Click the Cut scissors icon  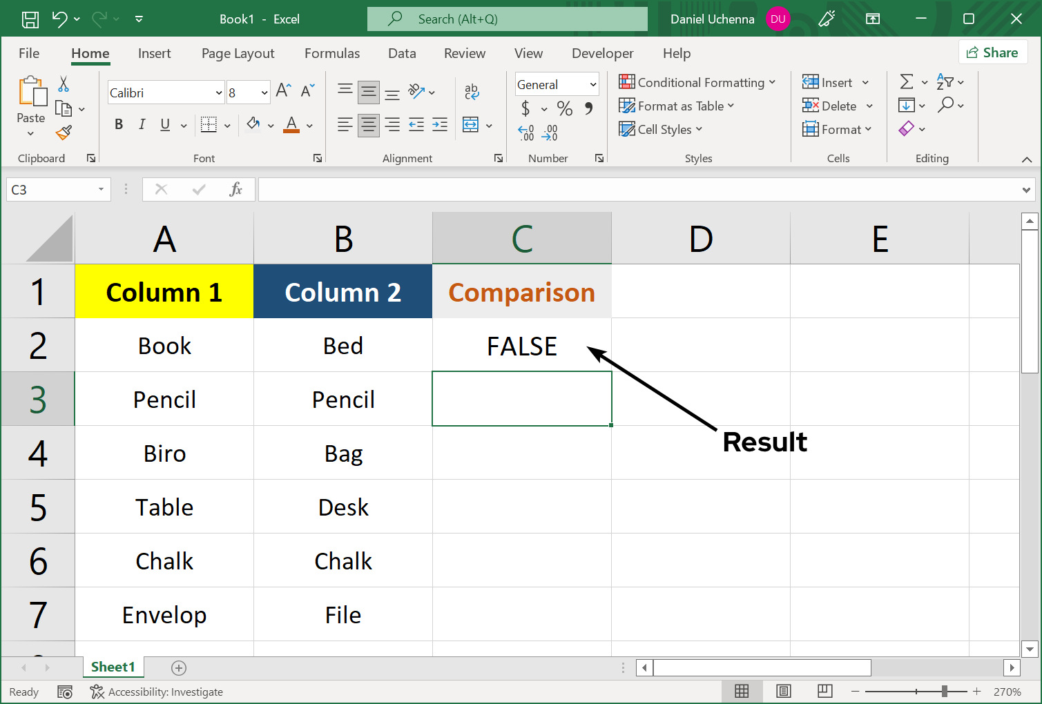click(64, 84)
